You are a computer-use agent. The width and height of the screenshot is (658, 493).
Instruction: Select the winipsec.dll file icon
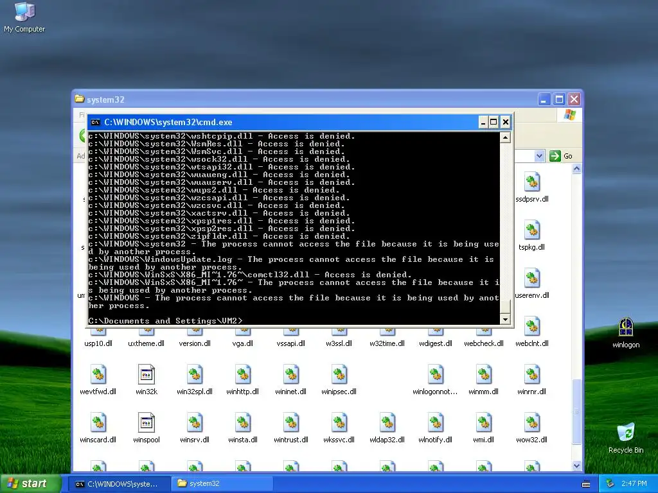(339, 374)
